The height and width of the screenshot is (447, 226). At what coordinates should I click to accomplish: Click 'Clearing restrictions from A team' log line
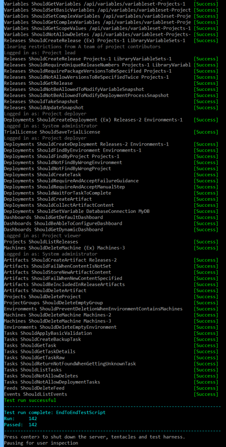coord(82,47)
